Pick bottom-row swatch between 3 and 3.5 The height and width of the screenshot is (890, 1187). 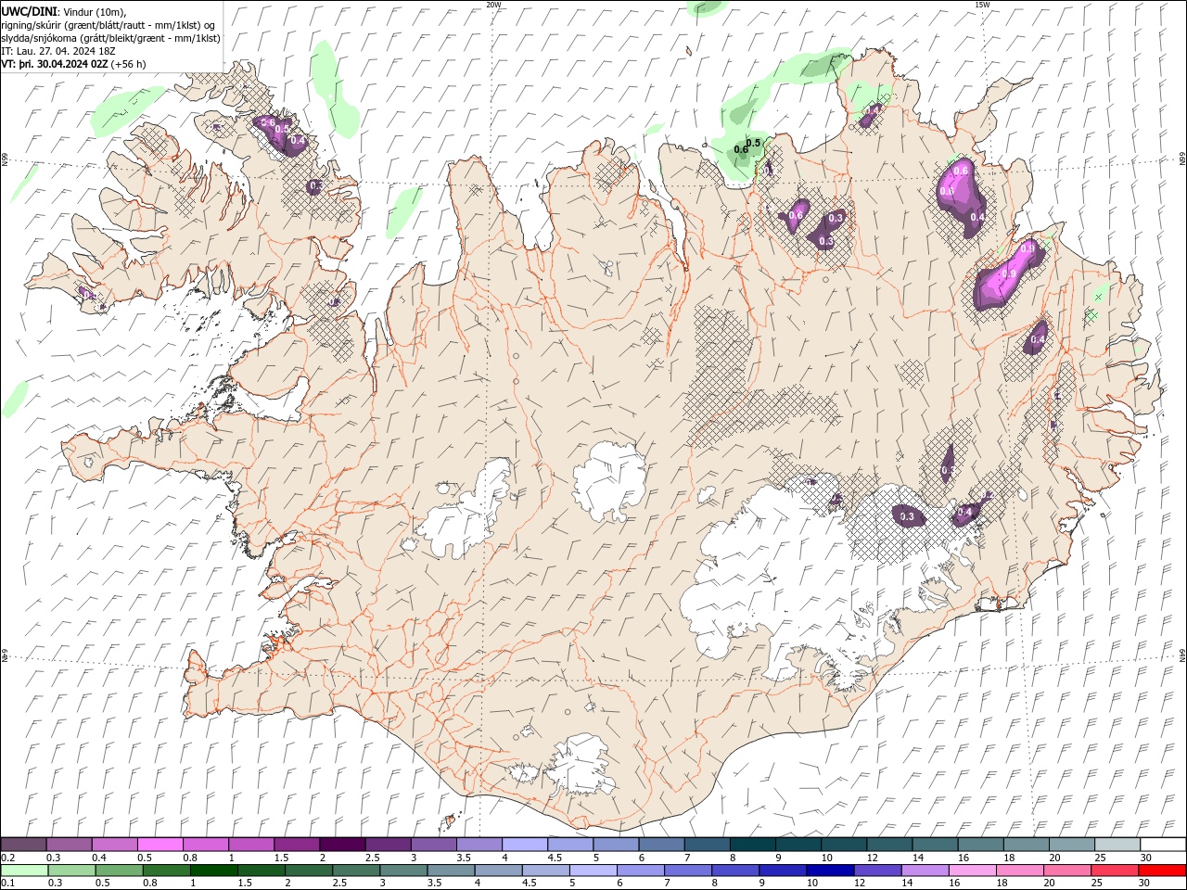[x=403, y=870]
